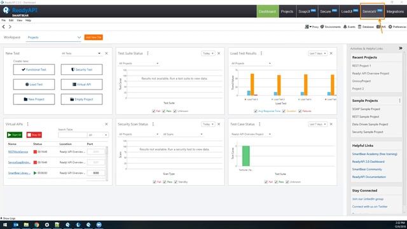Open Load Test Results options menu
Viewport: 407px width, 229px height.
coord(261,53)
